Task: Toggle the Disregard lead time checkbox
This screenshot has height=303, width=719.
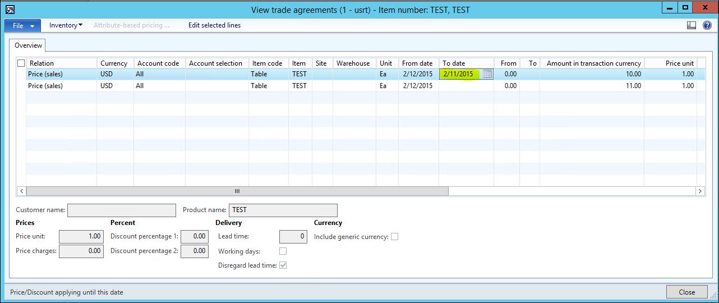Action: pyautogui.click(x=283, y=265)
